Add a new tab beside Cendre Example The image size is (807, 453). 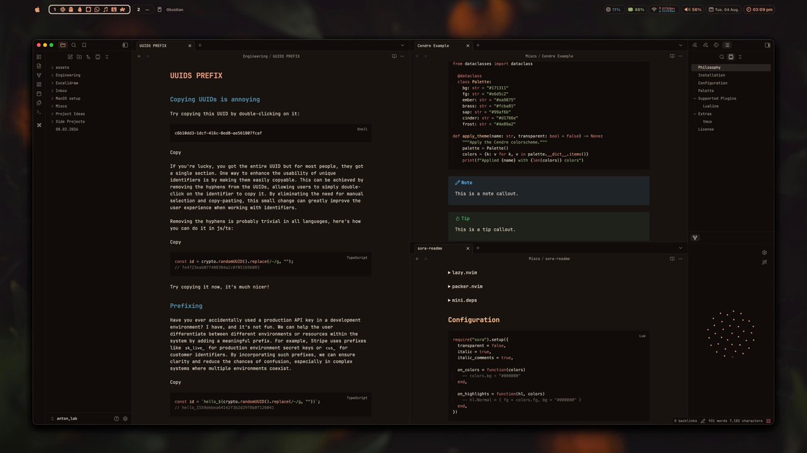click(478, 46)
